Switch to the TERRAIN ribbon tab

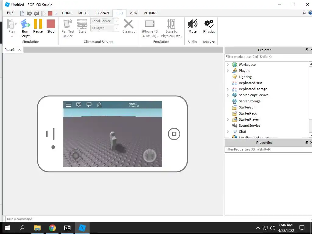point(102,13)
